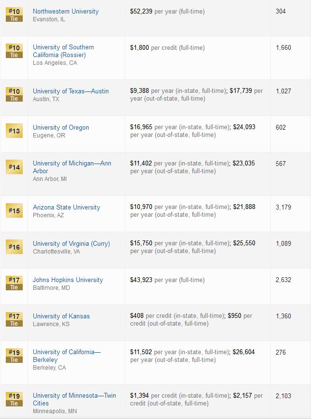Open the University of Texas—Austin link

[x=71, y=91]
